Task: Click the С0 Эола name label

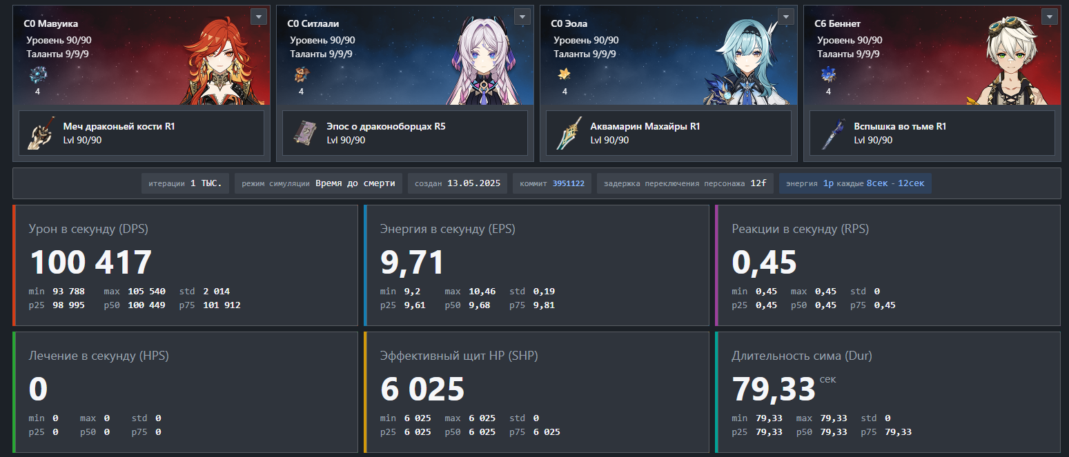Action: (569, 24)
